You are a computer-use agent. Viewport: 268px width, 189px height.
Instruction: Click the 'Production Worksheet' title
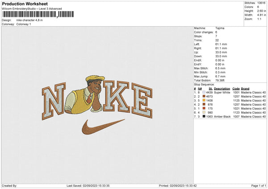(25, 4)
